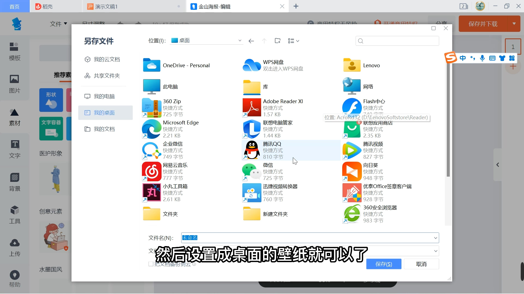This screenshot has height=294, width=524.
Task: Select the 网易云音乐 shortcut
Action: [165, 171]
